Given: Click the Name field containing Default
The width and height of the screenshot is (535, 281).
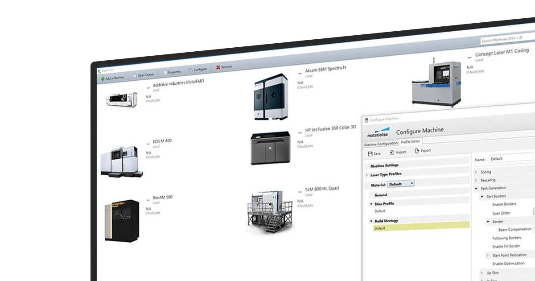Looking at the screenshot, I should pos(511,158).
